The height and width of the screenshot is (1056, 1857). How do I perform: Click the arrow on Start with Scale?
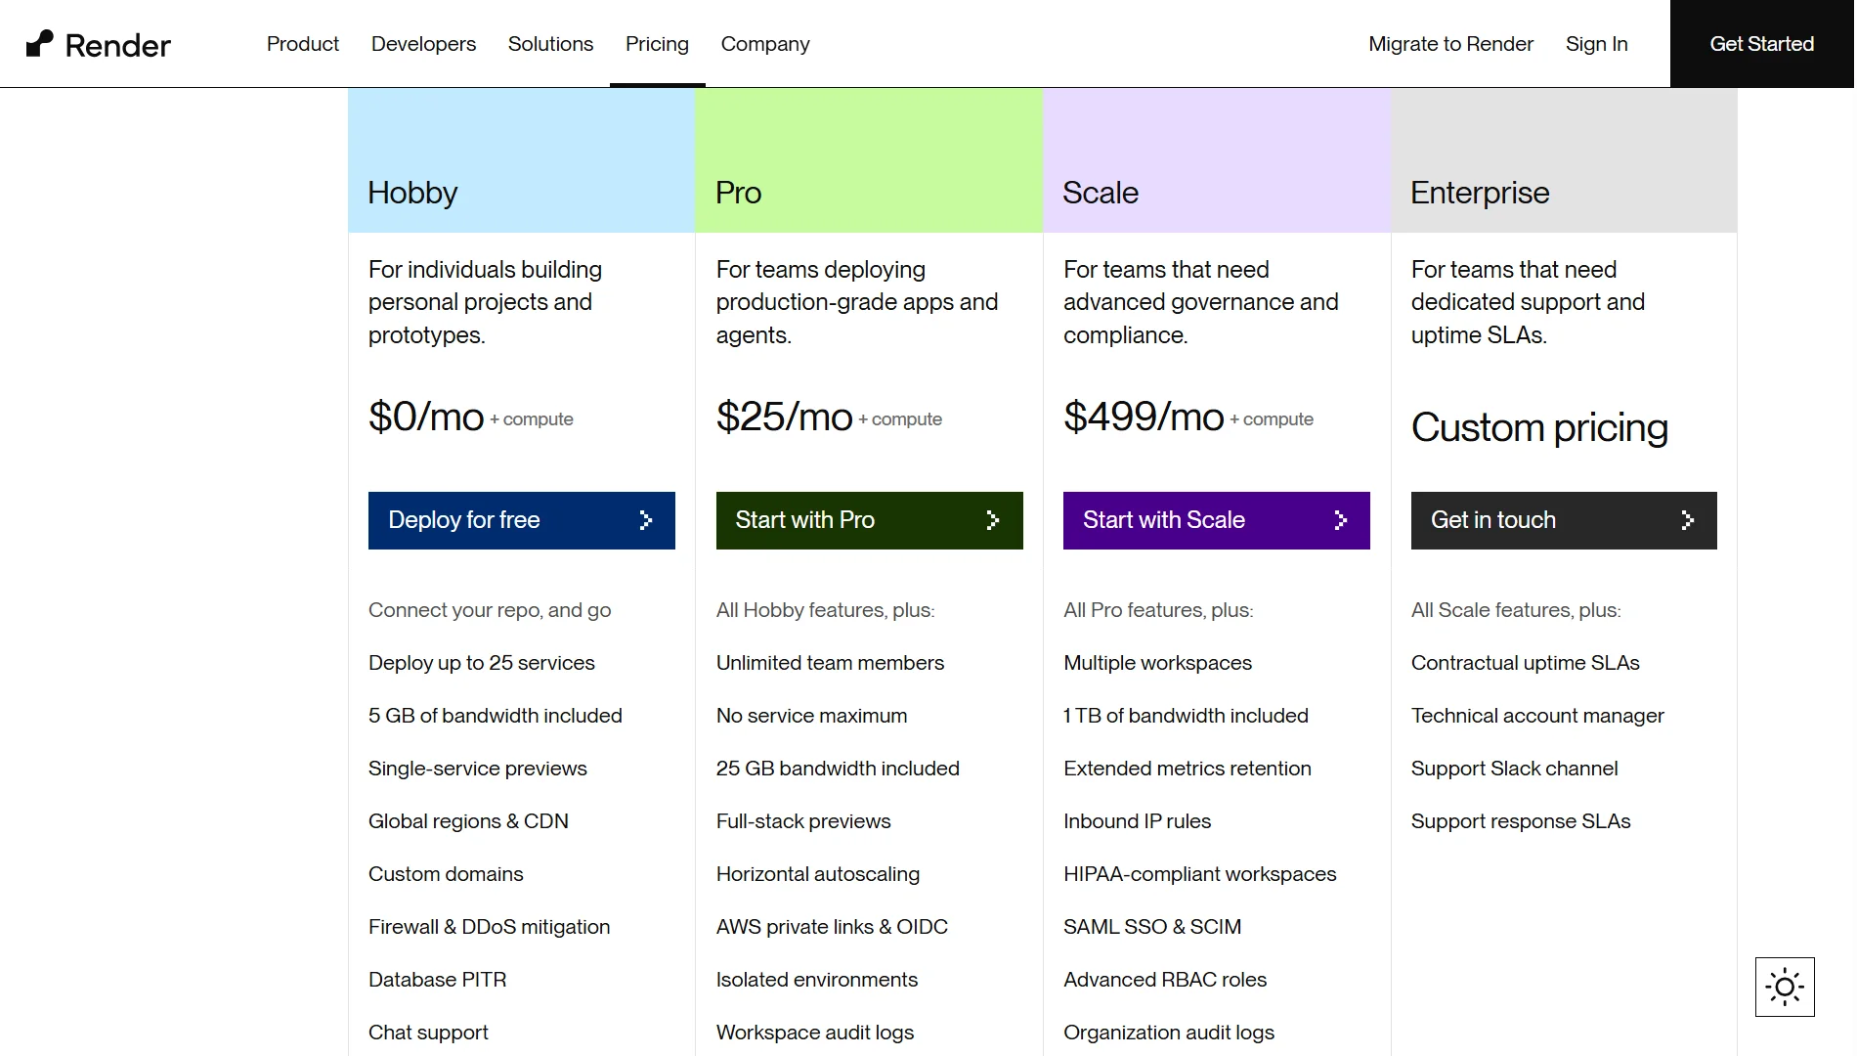click(1341, 520)
